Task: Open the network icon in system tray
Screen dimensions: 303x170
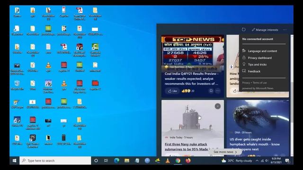Action: tap(262, 161)
